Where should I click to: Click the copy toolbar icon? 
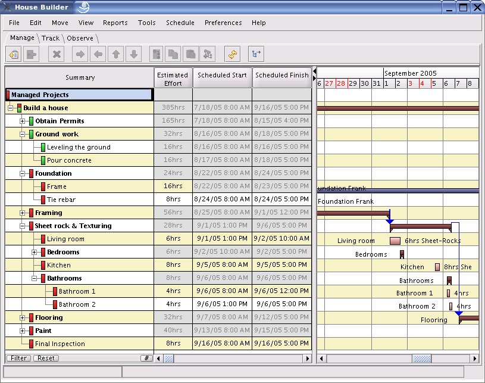(173, 54)
